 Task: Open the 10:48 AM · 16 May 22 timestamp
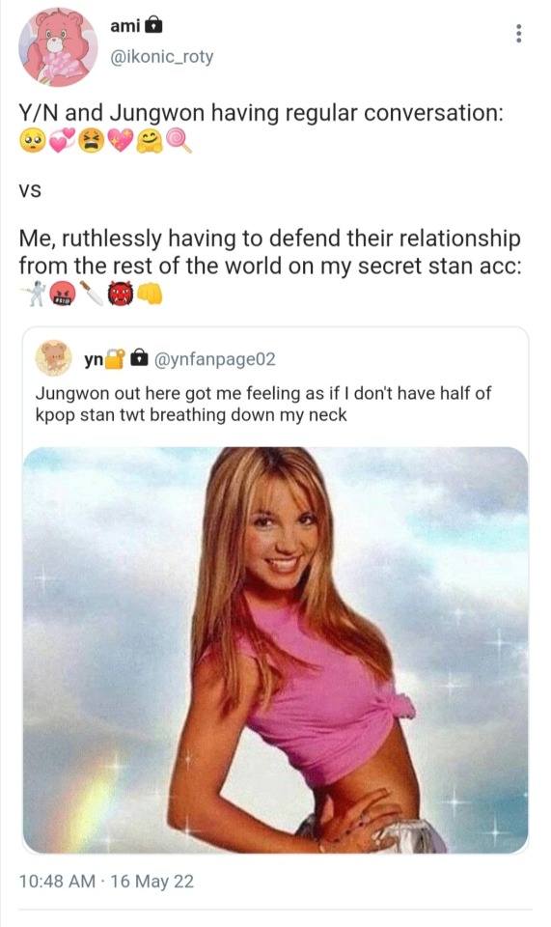106,881
